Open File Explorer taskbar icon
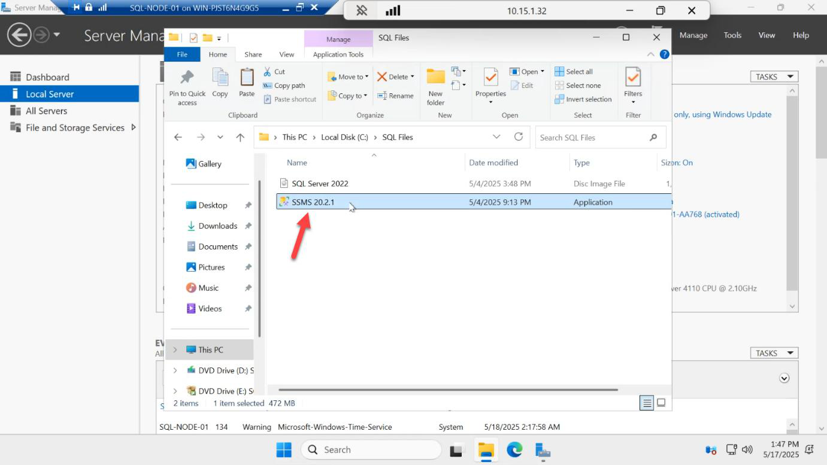This screenshot has width=827, height=465. 486,449
